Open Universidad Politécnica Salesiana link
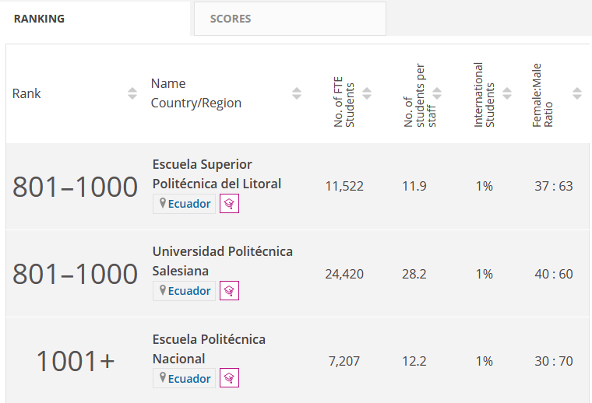 222,261
